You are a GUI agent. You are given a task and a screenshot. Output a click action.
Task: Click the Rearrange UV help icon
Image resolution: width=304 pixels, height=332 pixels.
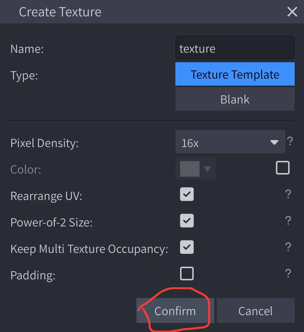click(288, 194)
